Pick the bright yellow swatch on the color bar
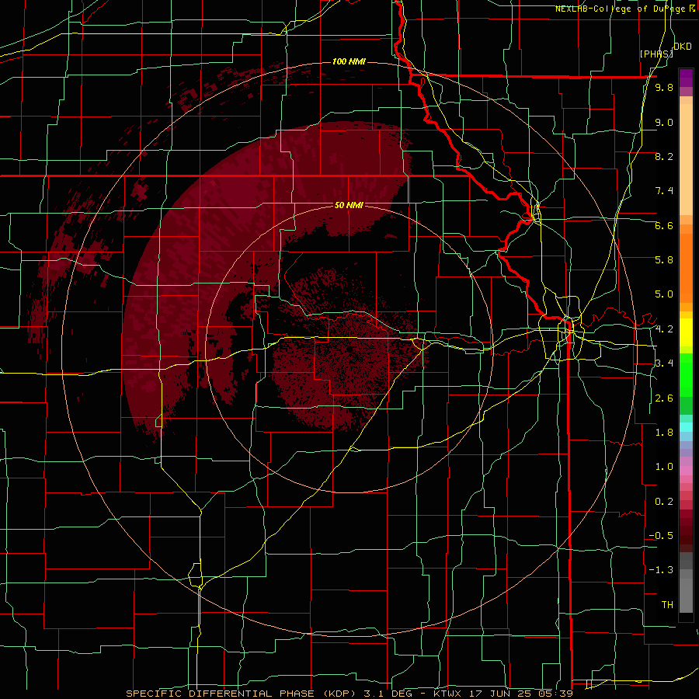The image size is (699, 699). point(686,332)
